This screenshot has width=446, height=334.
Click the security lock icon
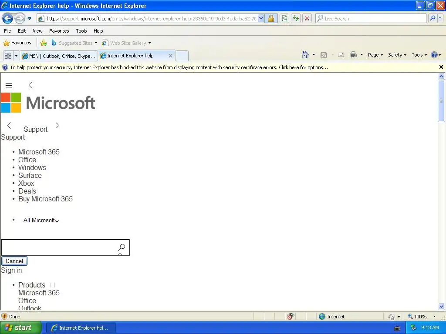tap(271, 19)
